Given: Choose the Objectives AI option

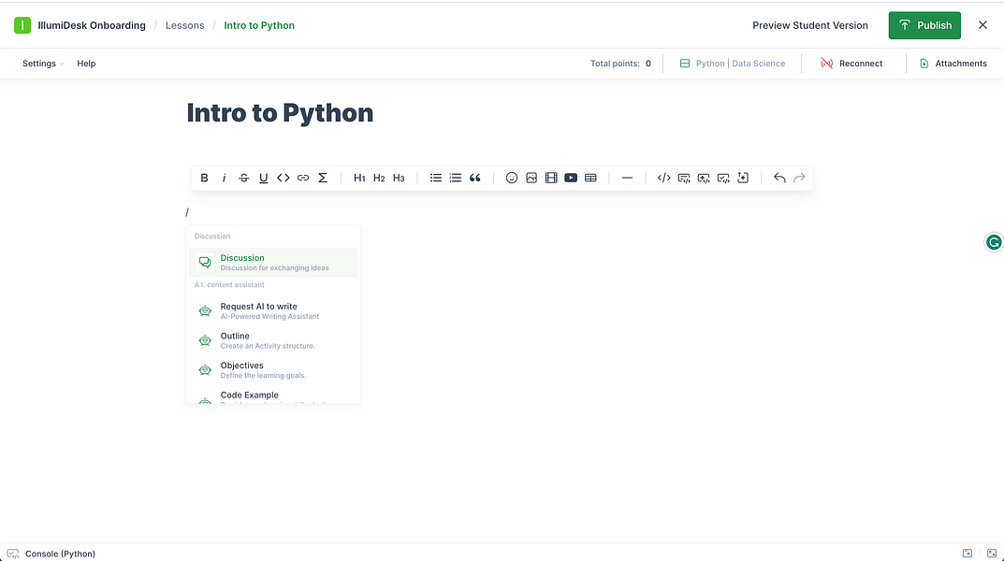Looking at the screenshot, I should [x=273, y=369].
